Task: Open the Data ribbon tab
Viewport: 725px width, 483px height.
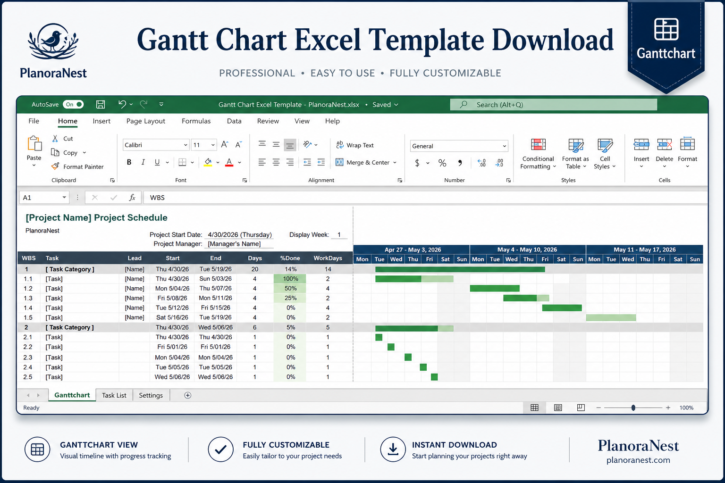Action: [234, 121]
